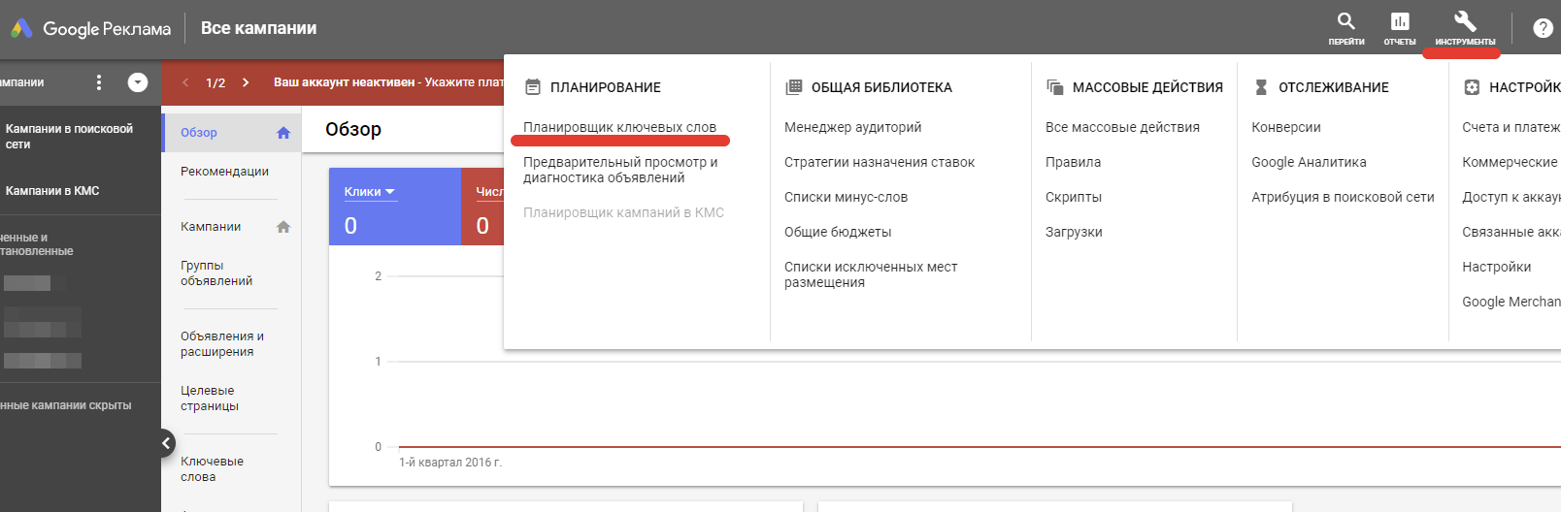
Task: Click the Google Реклама logo
Action: click(91, 28)
